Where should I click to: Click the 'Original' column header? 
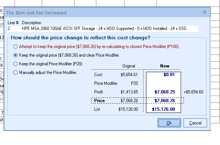(129, 66)
